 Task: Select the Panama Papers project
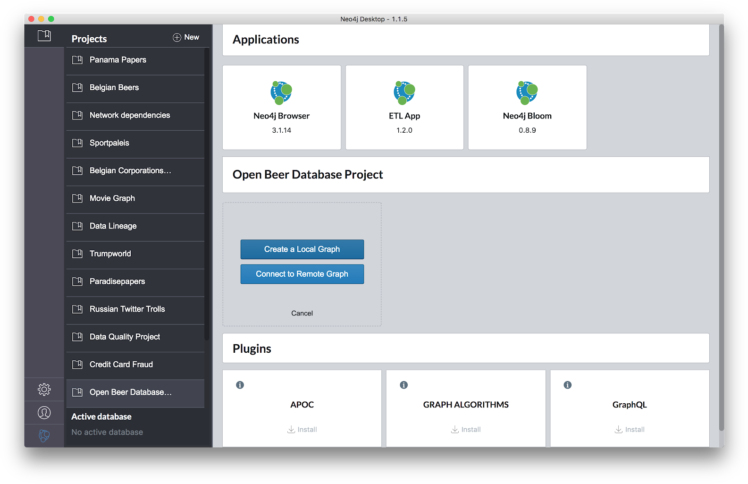[x=135, y=60]
